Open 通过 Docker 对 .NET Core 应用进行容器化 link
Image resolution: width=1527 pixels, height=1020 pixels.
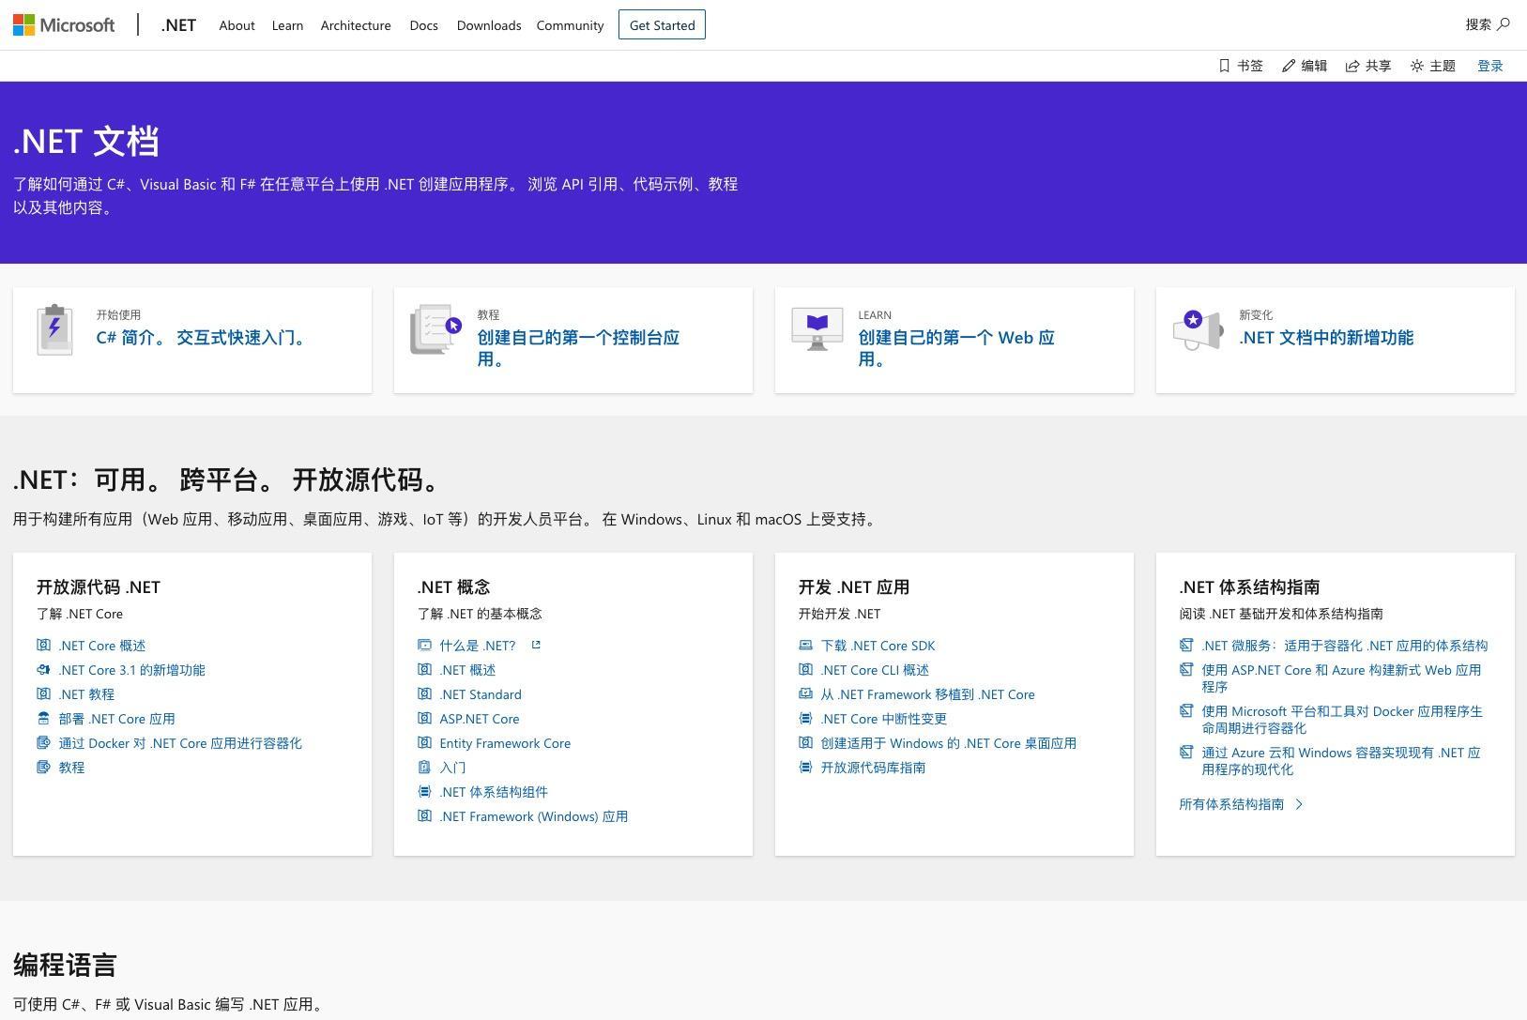(180, 743)
